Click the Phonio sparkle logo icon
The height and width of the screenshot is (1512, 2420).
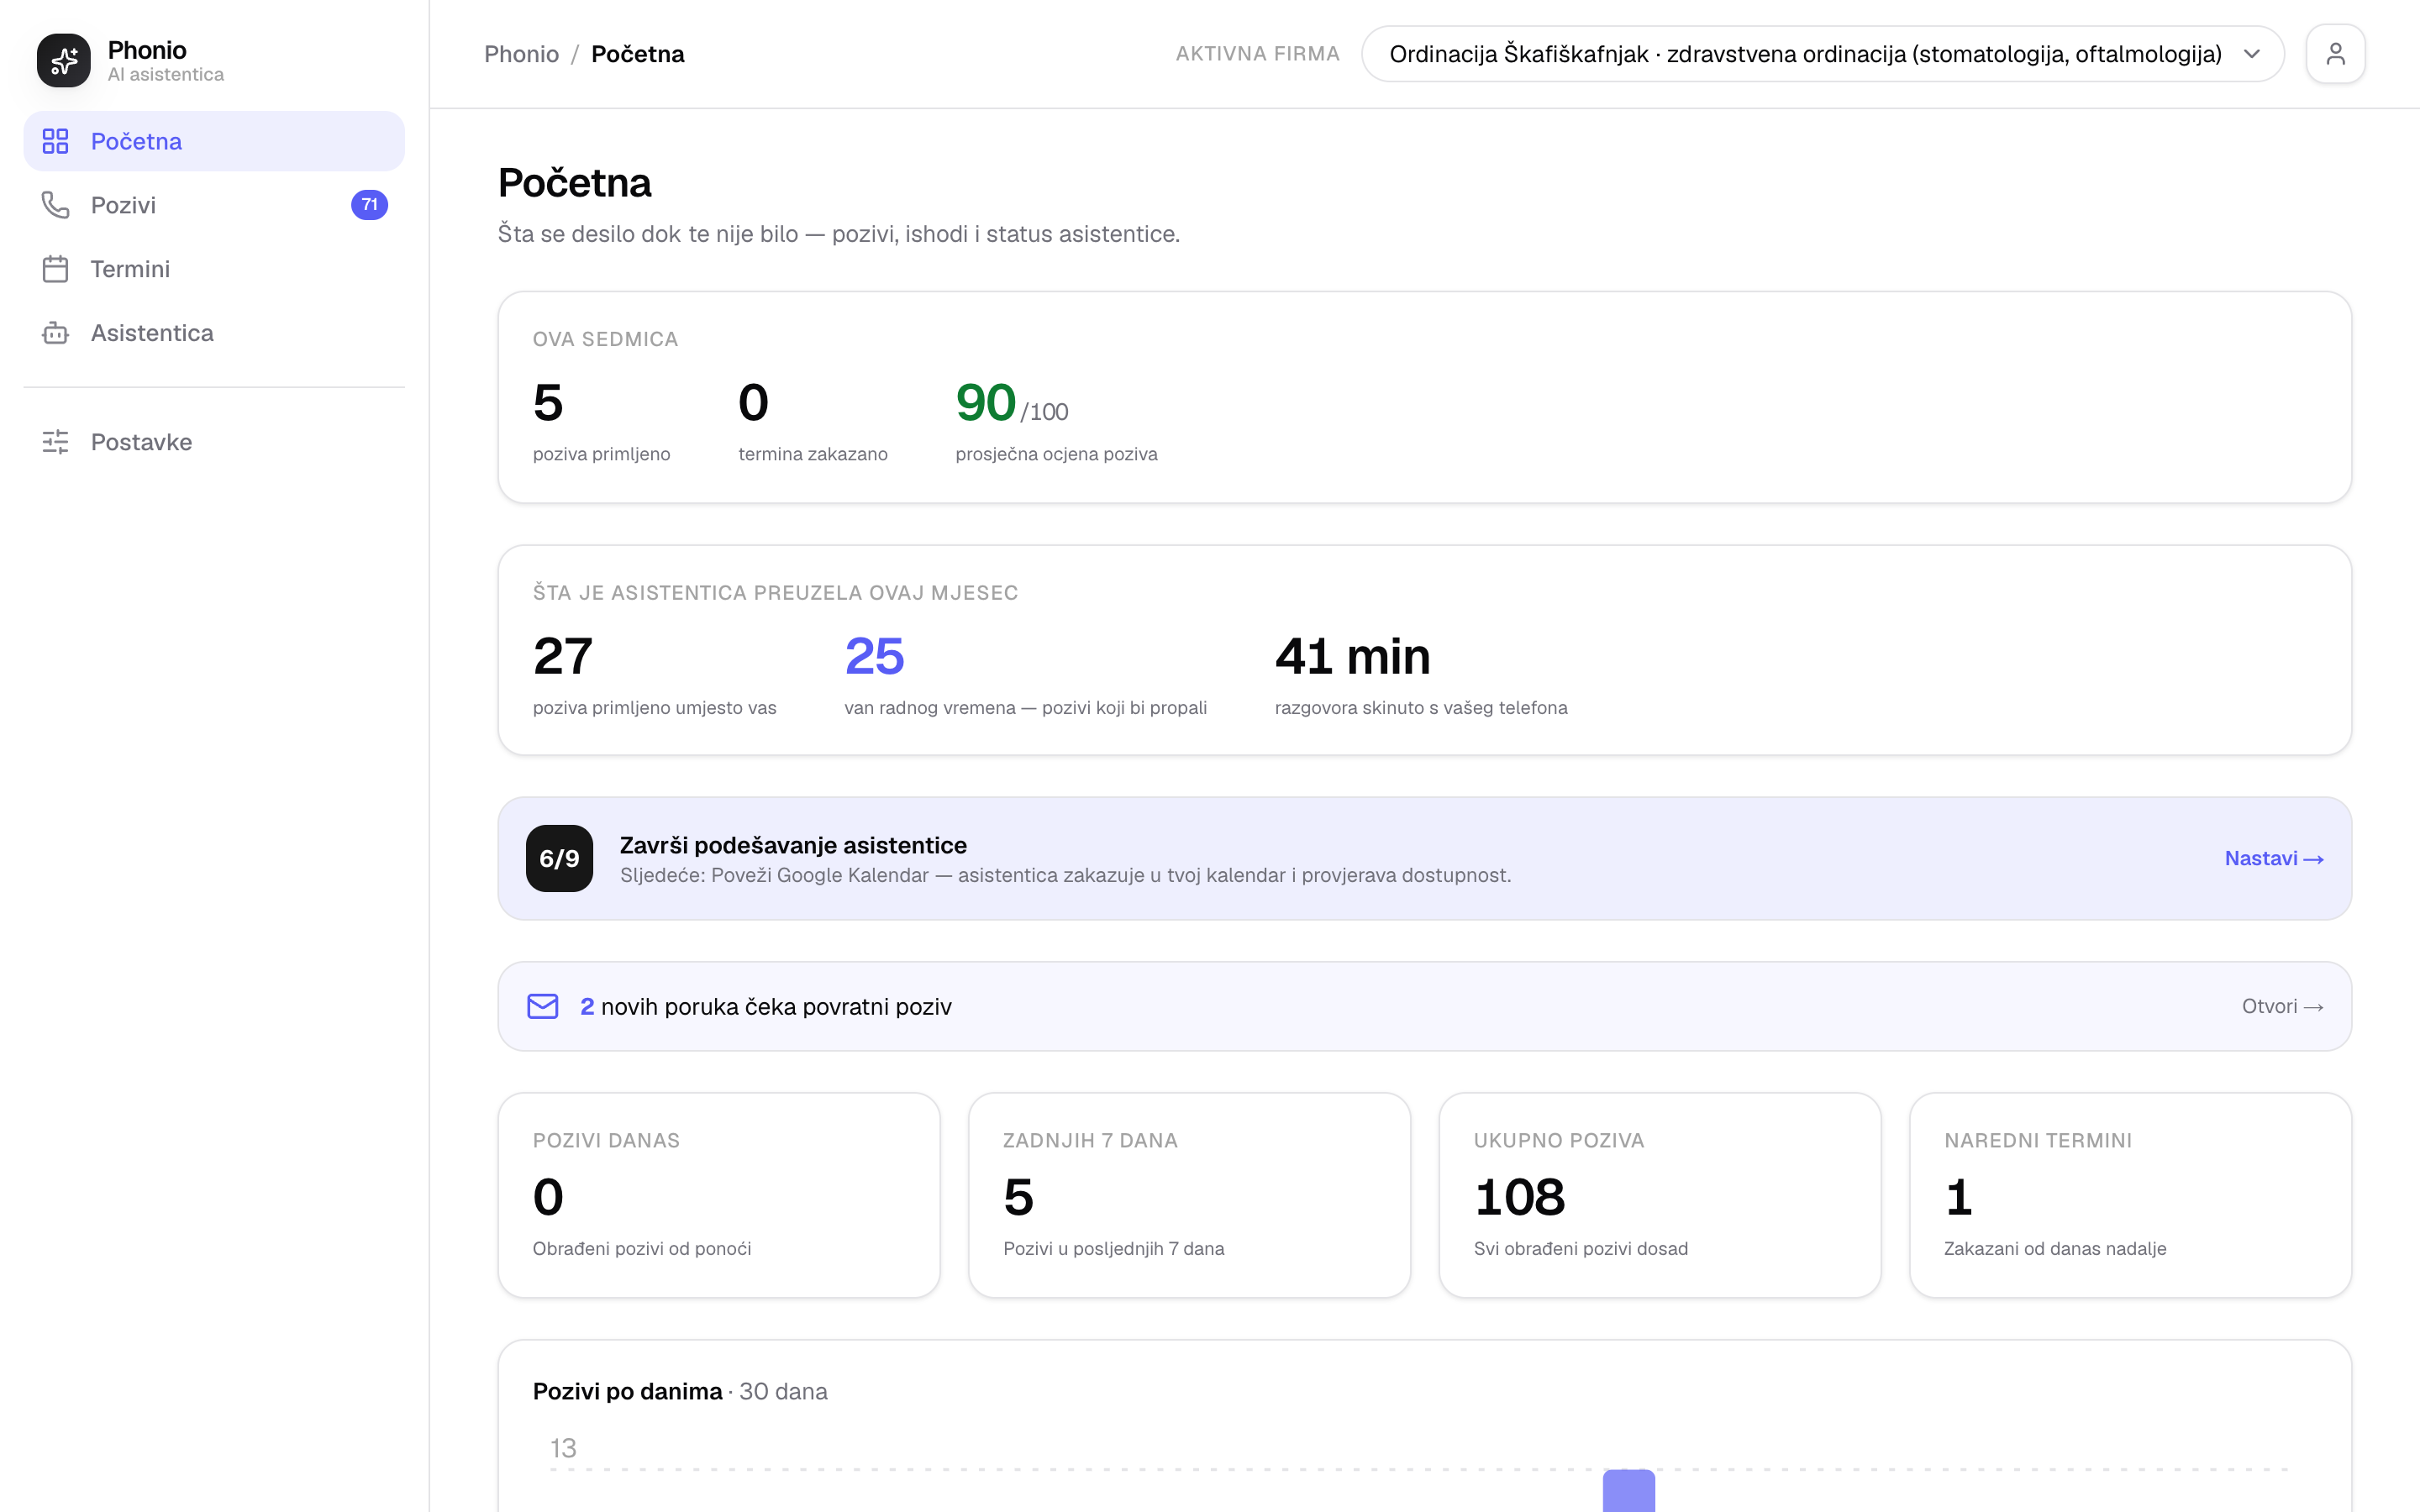click(x=64, y=60)
